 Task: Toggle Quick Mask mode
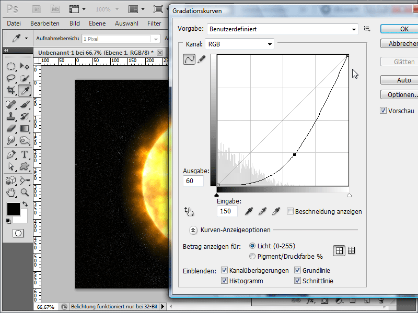pyautogui.click(x=18, y=233)
